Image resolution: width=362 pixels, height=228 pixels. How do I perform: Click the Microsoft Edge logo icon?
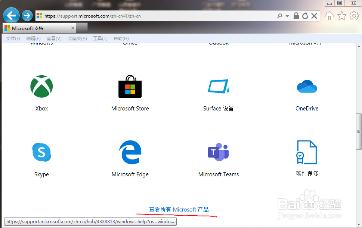pyautogui.click(x=130, y=152)
